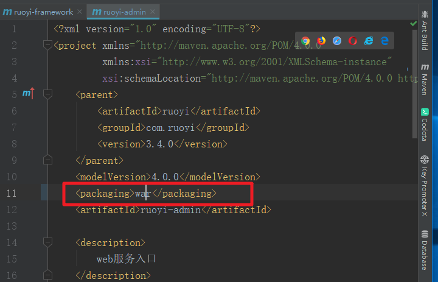Collapse fold marker at closing description line 16

point(47,275)
